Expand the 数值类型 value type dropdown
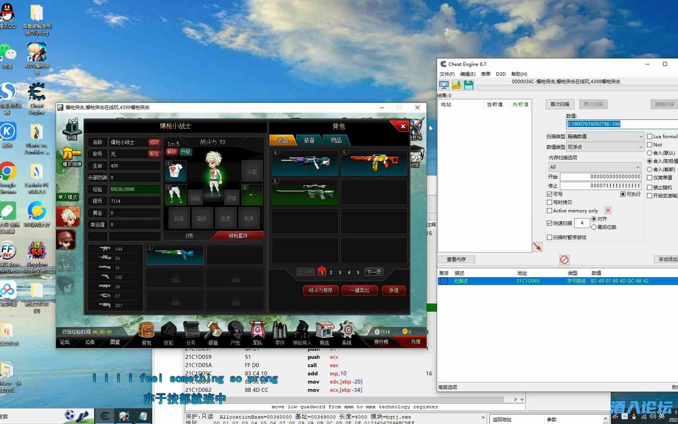 coord(605,147)
